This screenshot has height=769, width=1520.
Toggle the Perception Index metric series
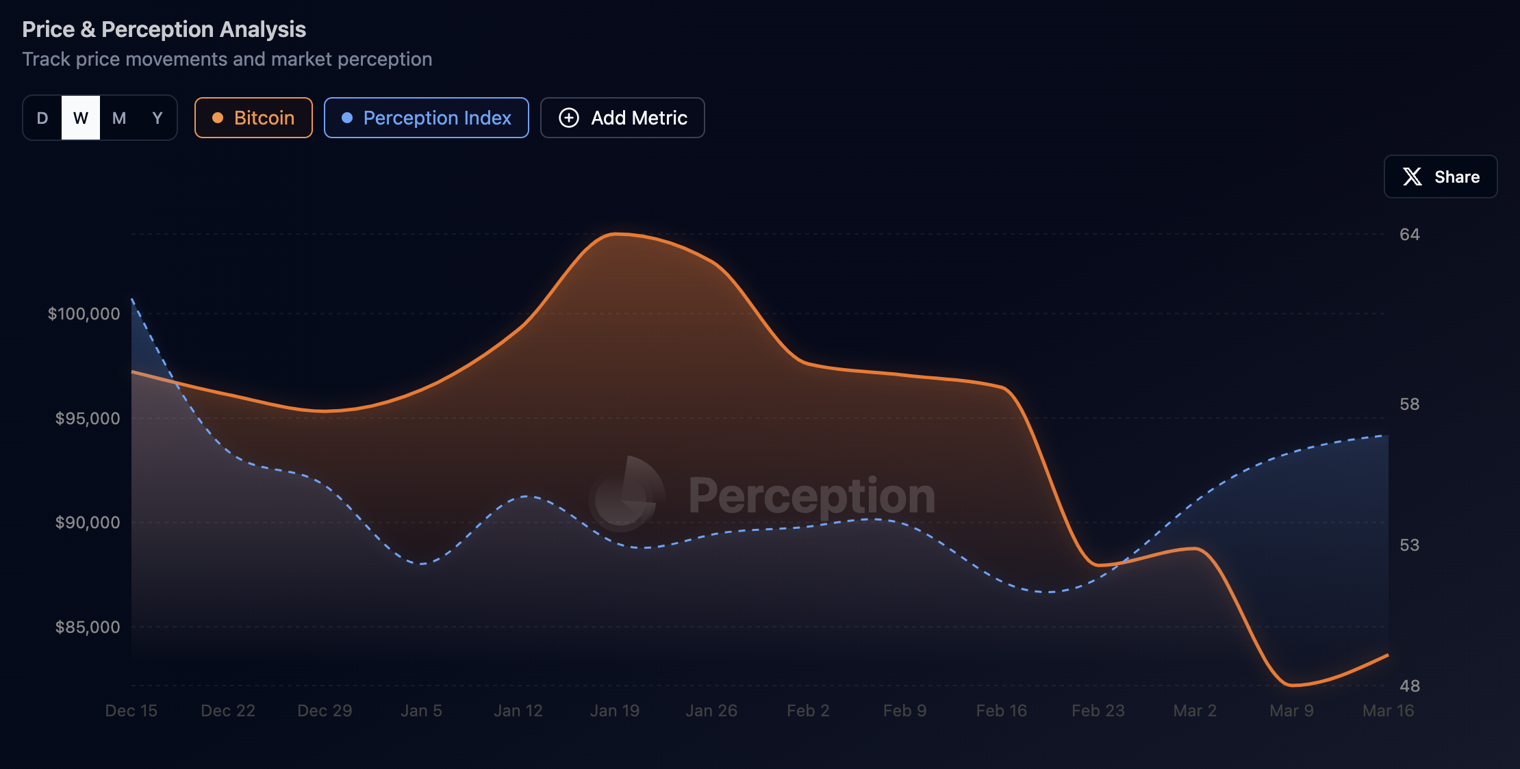(426, 118)
